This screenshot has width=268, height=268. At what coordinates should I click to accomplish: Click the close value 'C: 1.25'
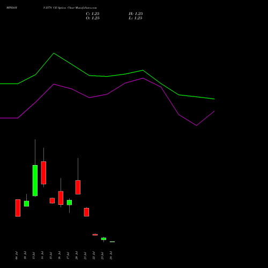(93, 14)
